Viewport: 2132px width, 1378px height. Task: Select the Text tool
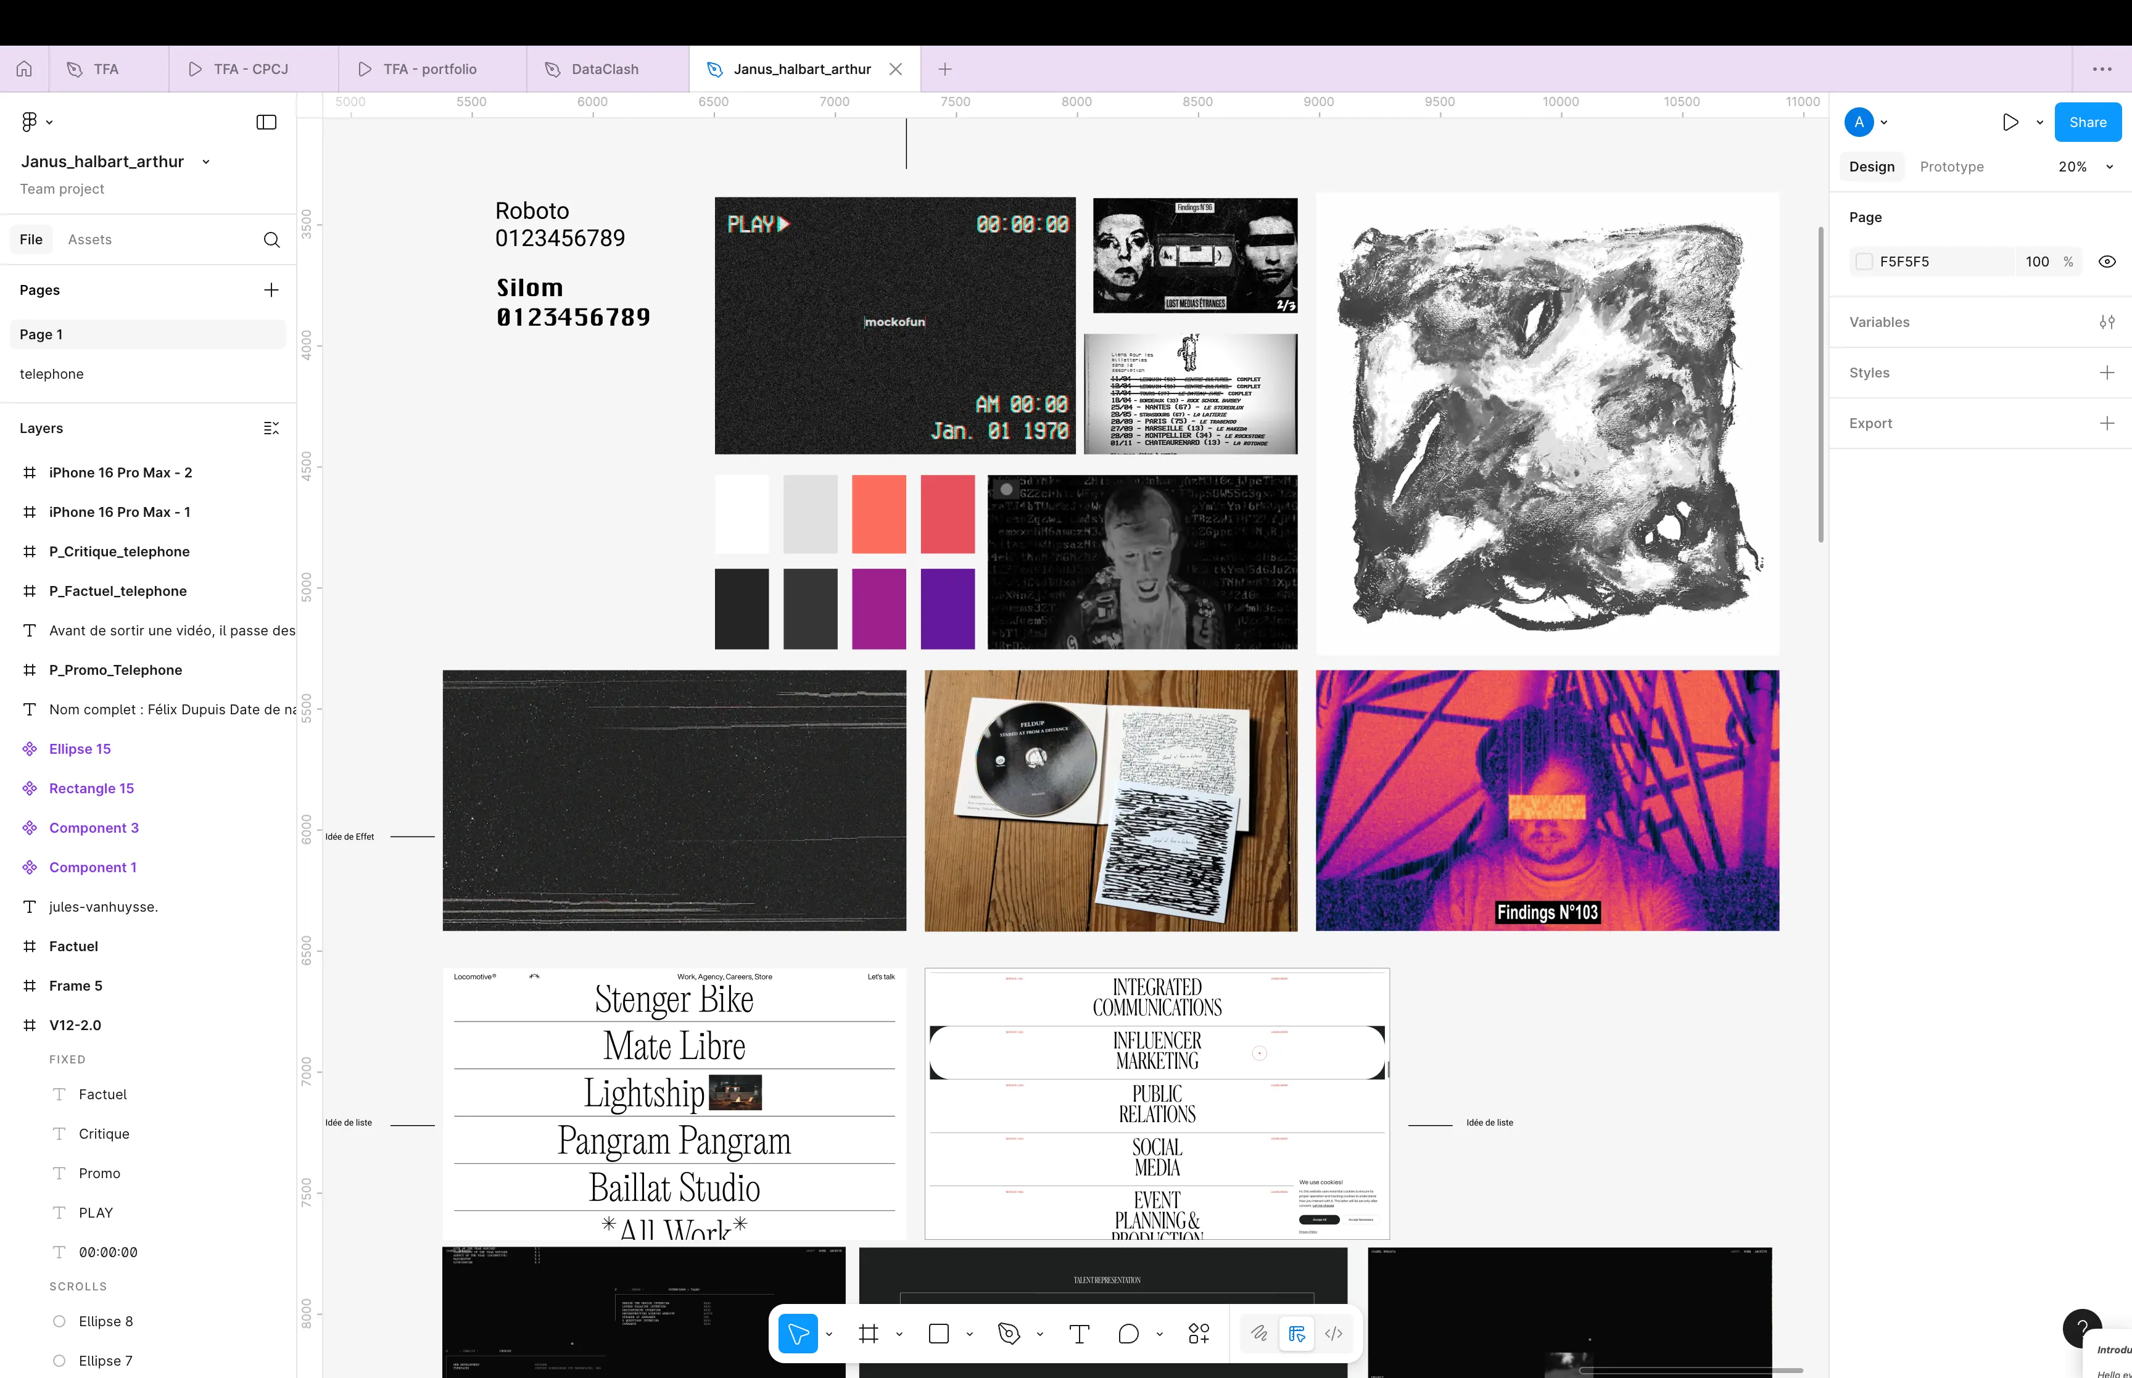(x=1079, y=1334)
